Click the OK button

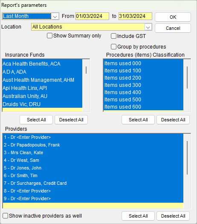[x=173, y=17]
